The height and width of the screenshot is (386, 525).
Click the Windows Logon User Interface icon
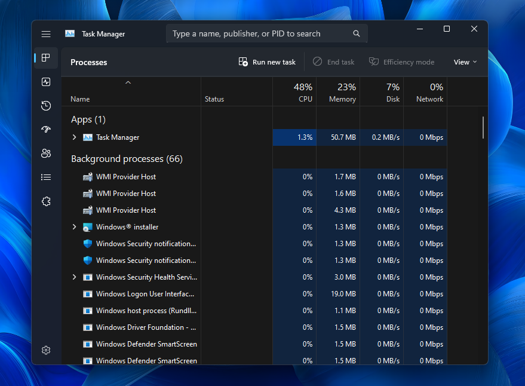88,294
